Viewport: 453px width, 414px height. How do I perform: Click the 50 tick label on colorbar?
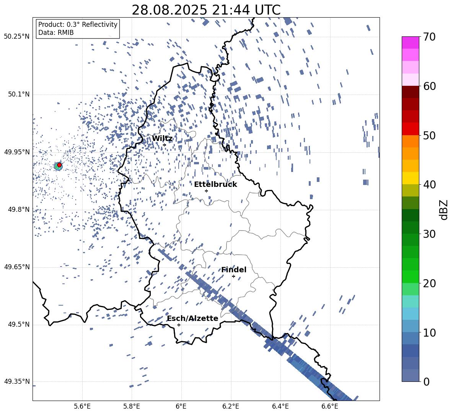point(429,135)
